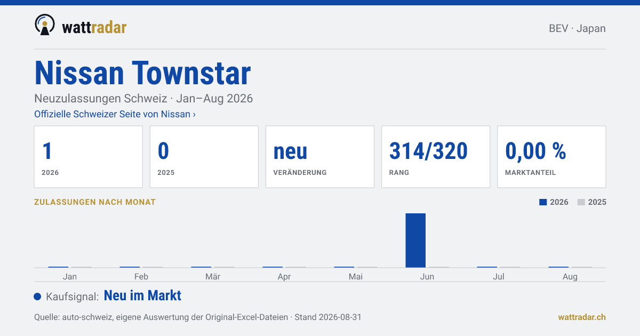Click the 2026 registrations card showing 1
The width and height of the screenshot is (640, 336).
click(89, 157)
